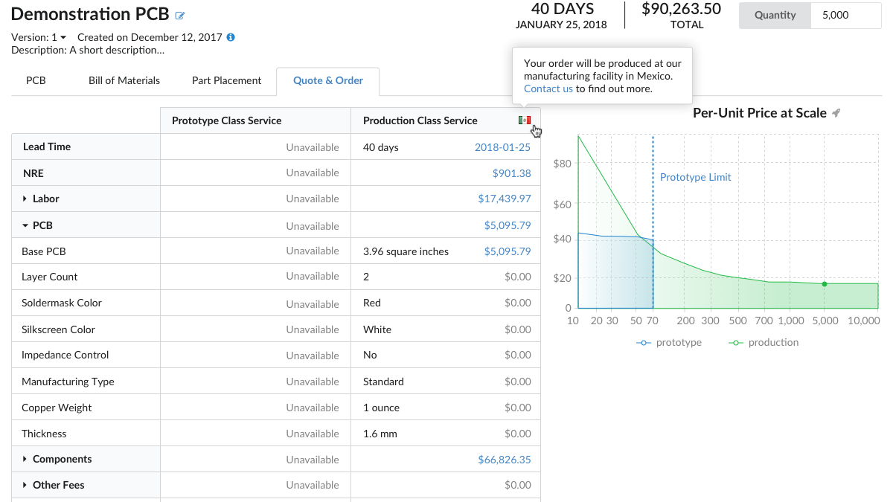
Task: Click the Contact us link in the tooltip
Action: (548, 89)
